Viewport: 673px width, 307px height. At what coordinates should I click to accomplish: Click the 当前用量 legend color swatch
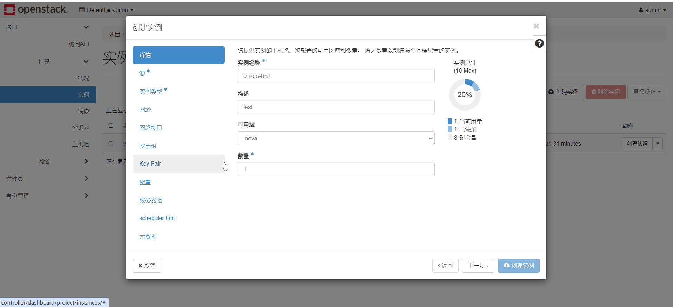tap(450, 121)
